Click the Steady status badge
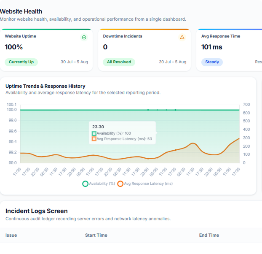The height and width of the screenshot is (254, 262). pyautogui.click(x=212, y=62)
